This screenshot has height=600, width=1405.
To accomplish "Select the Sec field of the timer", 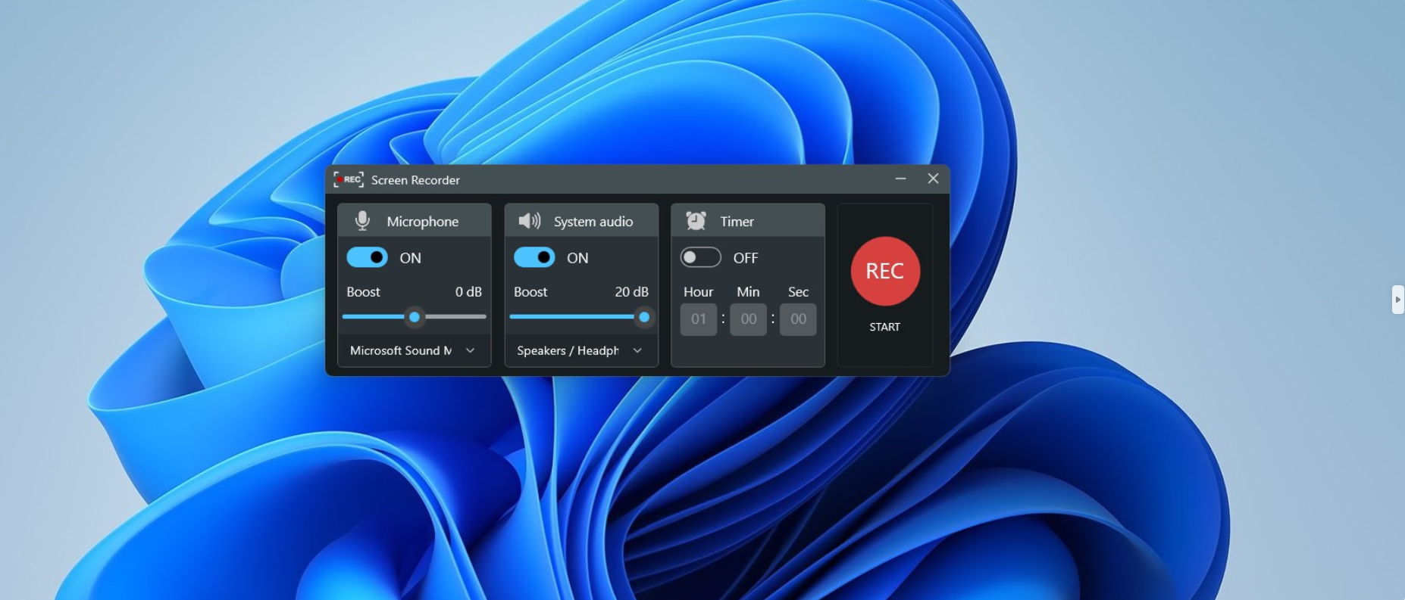I will pyautogui.click(x=799, y=319).
